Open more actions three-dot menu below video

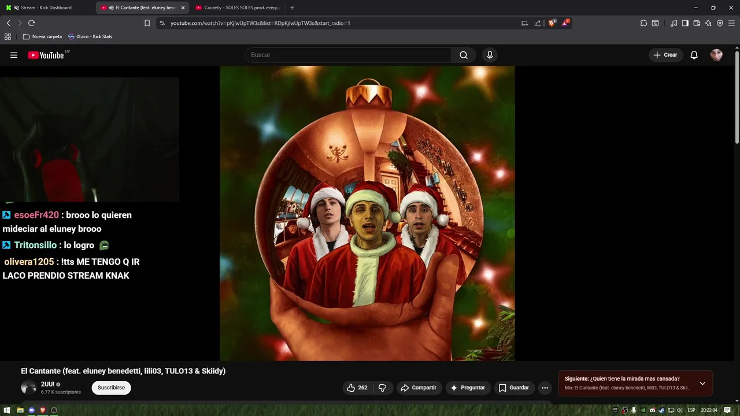tap(545, 388)
